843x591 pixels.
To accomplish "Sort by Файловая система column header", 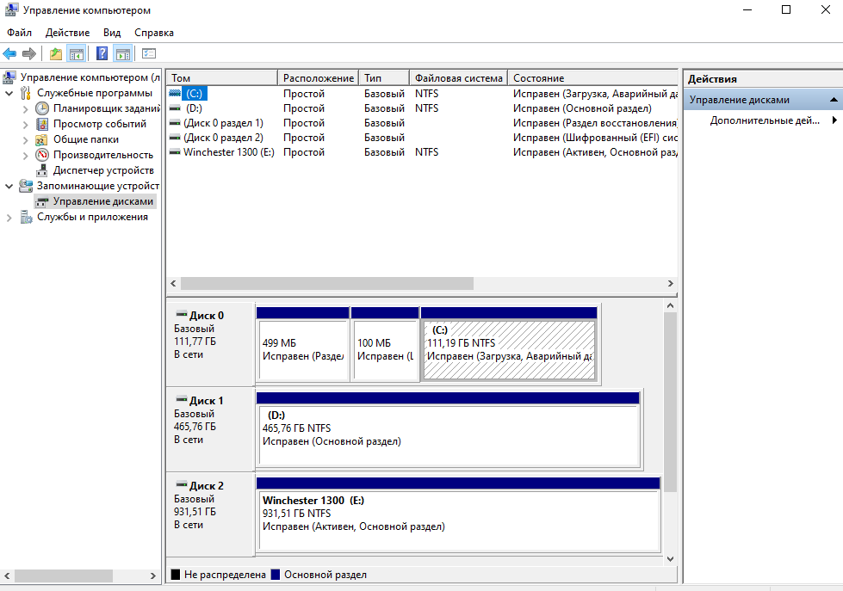I will pos(459,78).
